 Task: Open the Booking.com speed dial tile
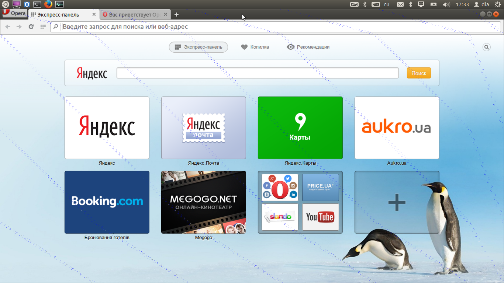point(107,202)
